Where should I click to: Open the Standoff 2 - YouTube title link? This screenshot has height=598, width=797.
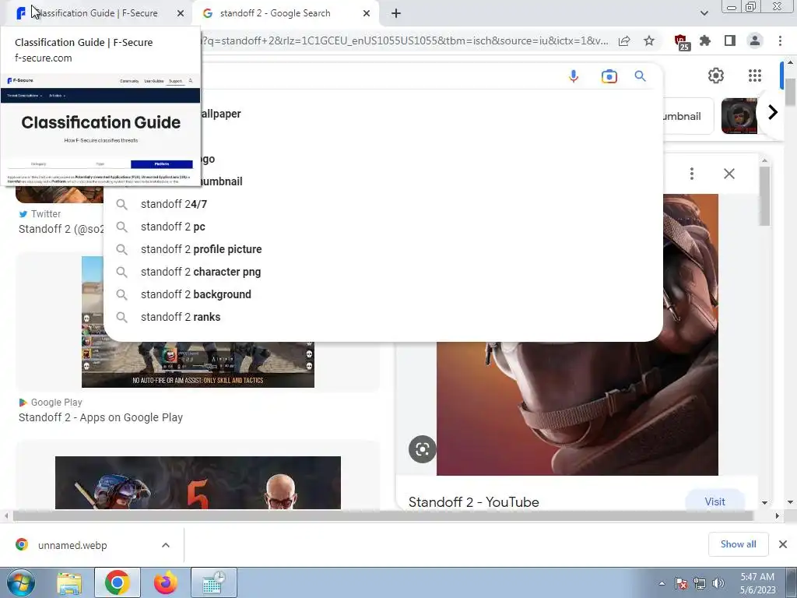point(473,502)
